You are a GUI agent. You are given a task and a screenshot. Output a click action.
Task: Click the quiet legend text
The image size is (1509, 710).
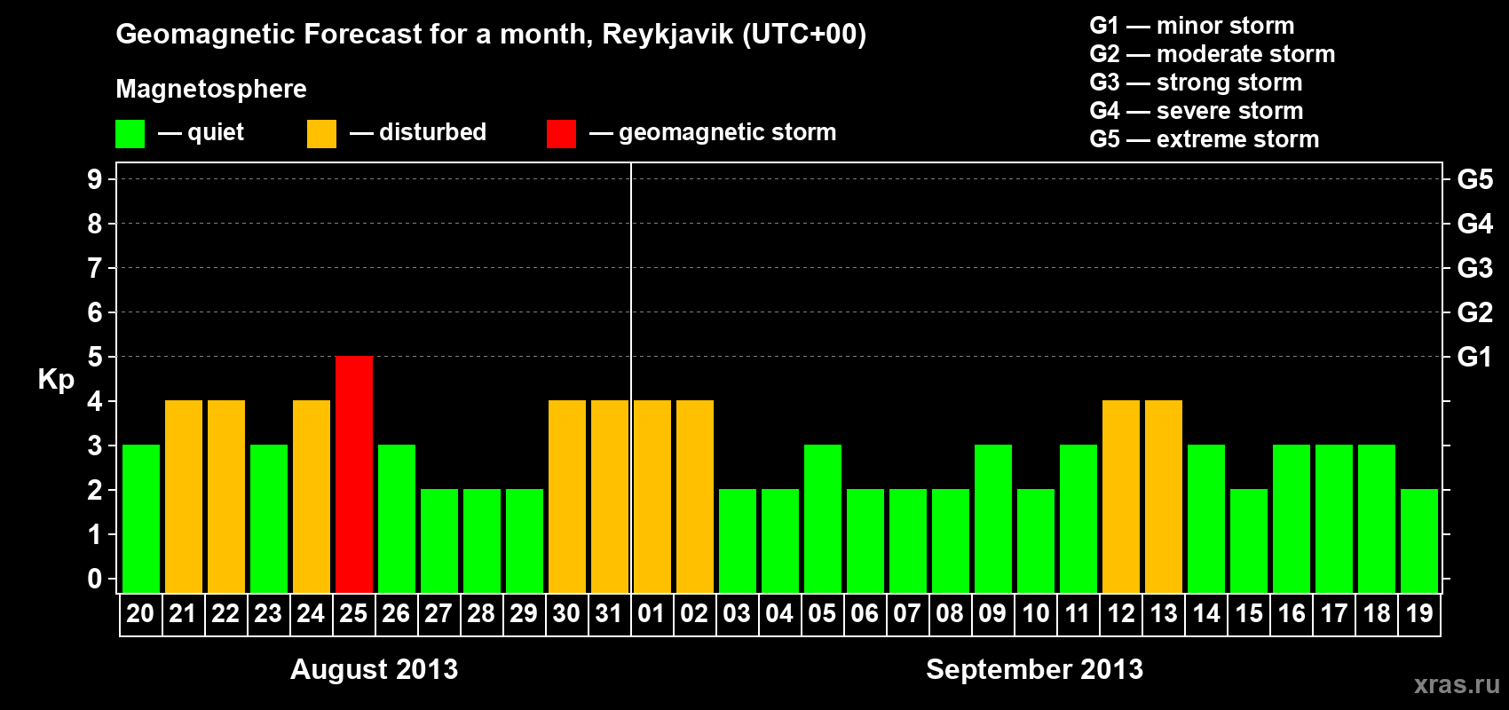point(216,133)
